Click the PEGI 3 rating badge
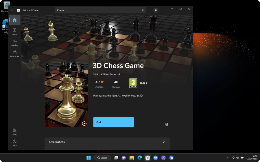Screen dimensions: 260x162 tap(133, 83)
